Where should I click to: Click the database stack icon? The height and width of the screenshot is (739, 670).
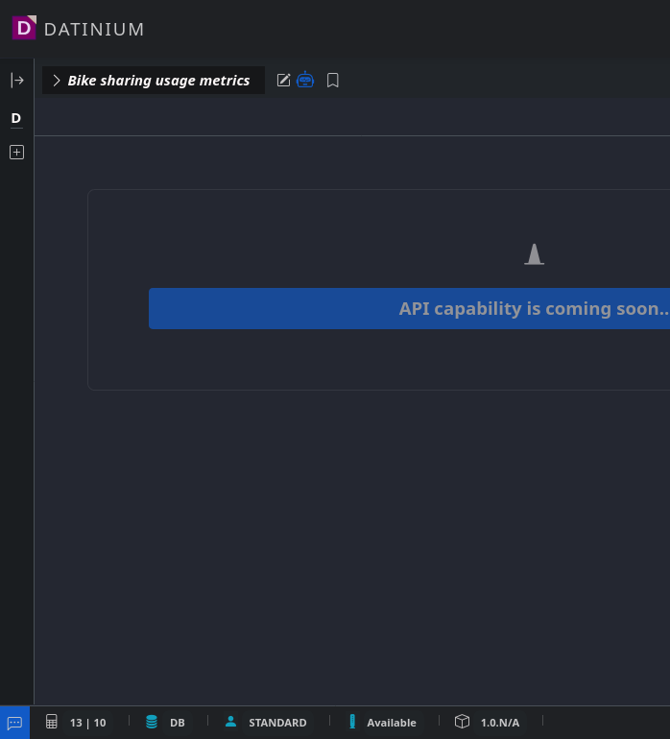pyautogui.click(x=152, y=722)
